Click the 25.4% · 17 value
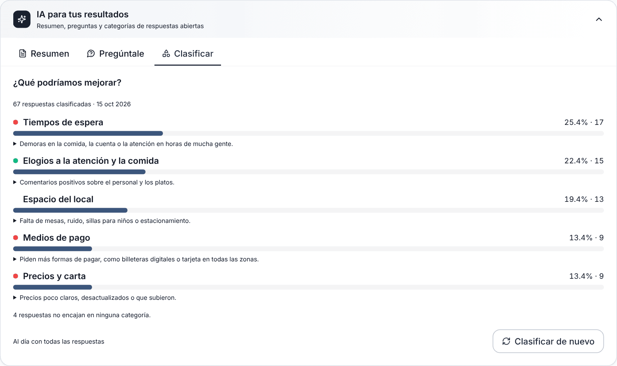This screenshot has width=617, height=366. click(x=584, y=122)
